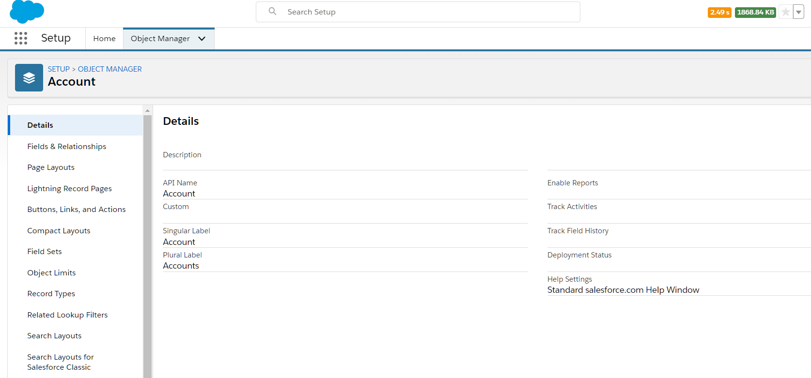Click the Plural Label value Accounts
The width and height of the screenshot is (811, 378).
click(x=181, y=266)
